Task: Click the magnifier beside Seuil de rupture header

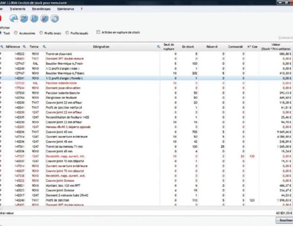Action: coord(159,47)
